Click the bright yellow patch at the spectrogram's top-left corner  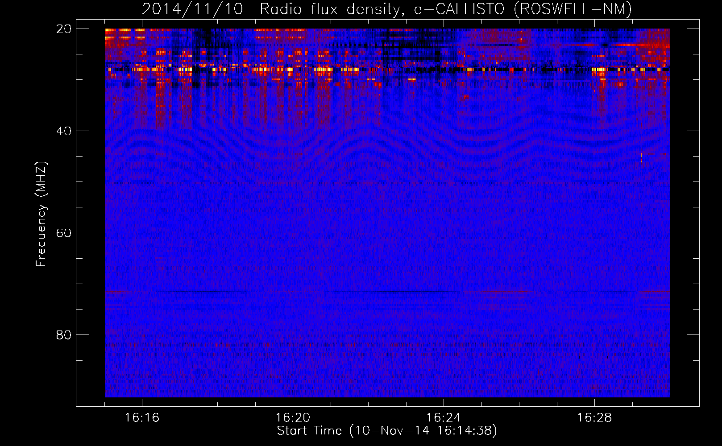tap(112, 31)
